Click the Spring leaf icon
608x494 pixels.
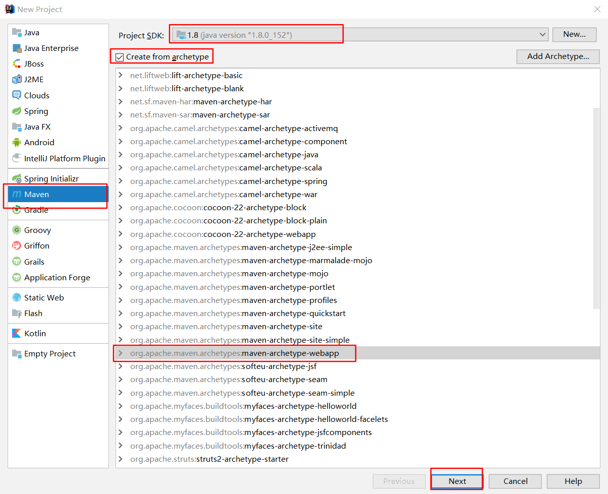click(x=17, y=111)
